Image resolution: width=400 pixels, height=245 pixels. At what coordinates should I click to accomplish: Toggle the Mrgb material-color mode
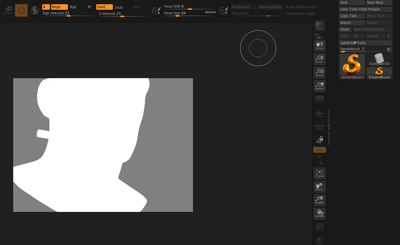[x=59, y=7]
